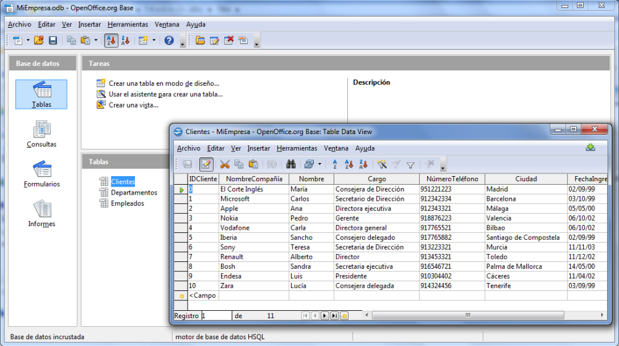Open Help with the question mark icon
619x346 pixels.
click(169, 40)
